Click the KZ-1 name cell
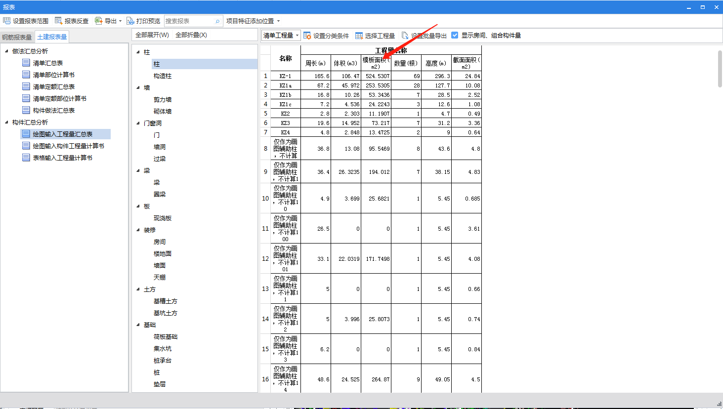The image size is (723, 409). pyautogui.click(x=286, y=76)
